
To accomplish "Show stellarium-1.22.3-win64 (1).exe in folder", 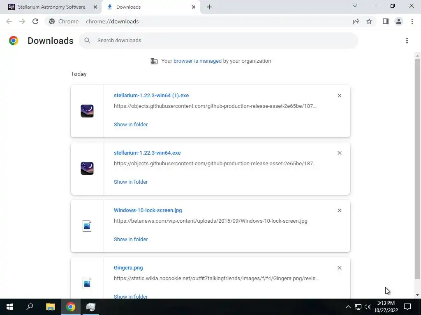I will coord(131,124).
